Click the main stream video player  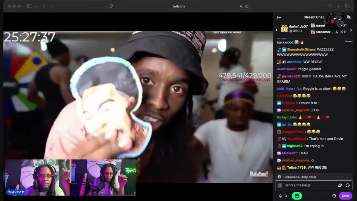138,107
